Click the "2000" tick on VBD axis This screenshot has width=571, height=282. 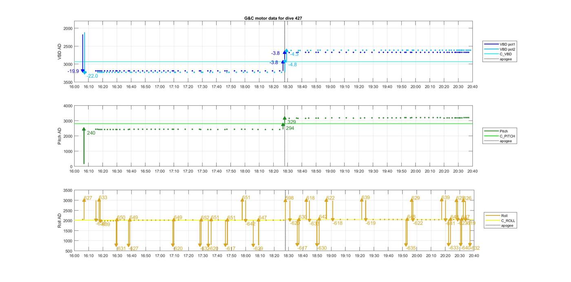pos(68,28)
